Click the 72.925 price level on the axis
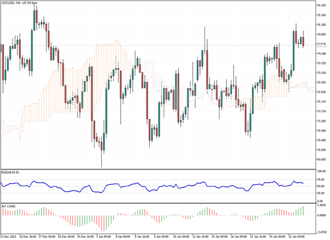Image resolution: width=330 pixels, height=240 pixels. pos(322,82)
